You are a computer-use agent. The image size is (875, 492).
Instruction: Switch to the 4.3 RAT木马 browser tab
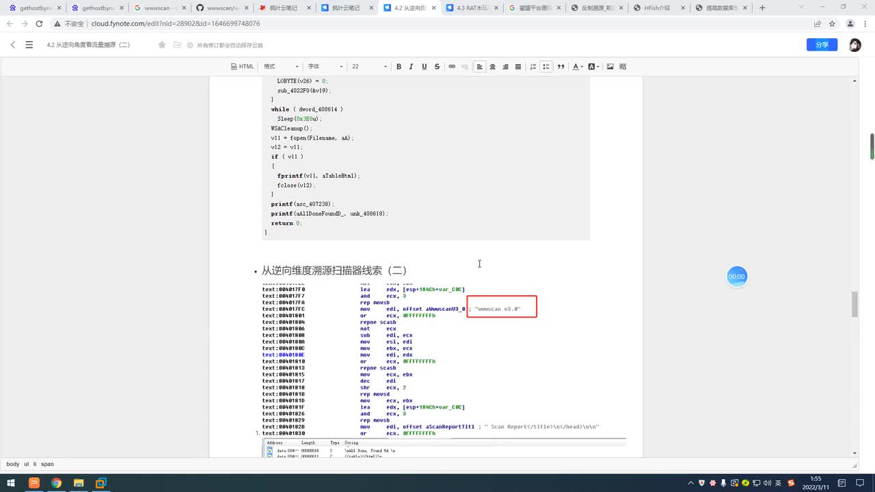pos(472,8)
